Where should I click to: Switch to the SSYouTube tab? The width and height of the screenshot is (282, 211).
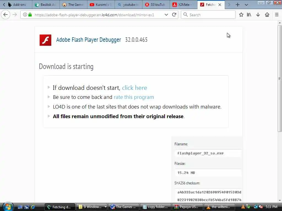(x=156, y=5)
